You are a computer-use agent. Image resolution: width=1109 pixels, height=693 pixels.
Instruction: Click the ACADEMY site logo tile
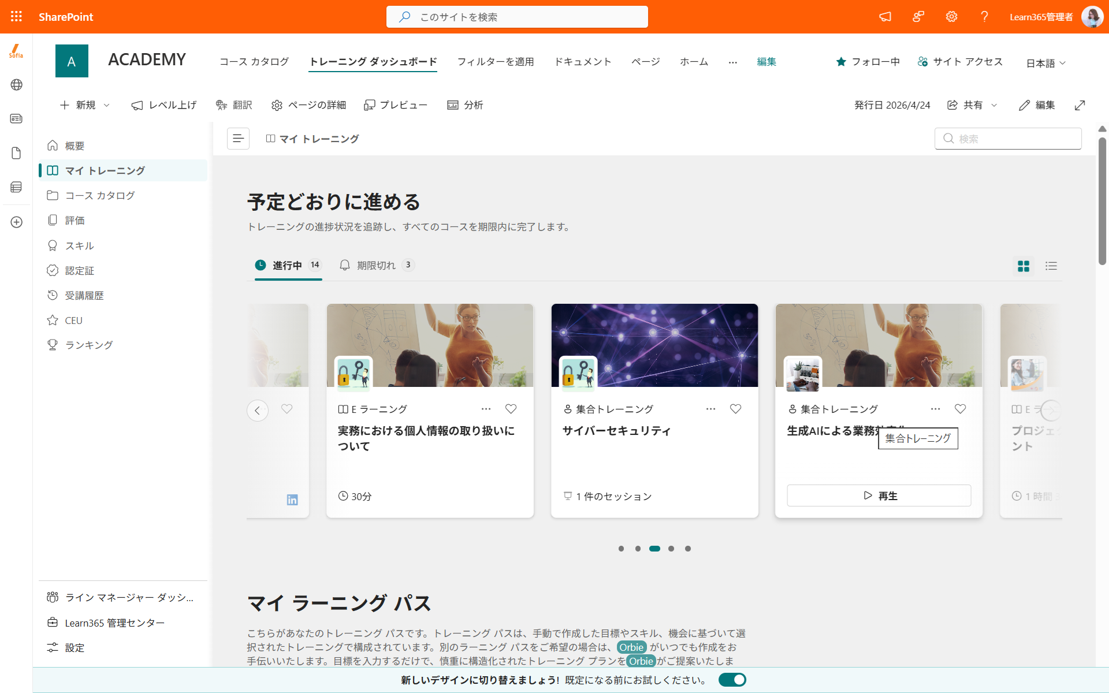(72, 61)
